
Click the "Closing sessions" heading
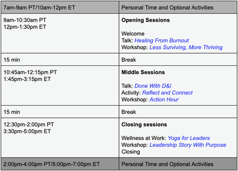click(144, 124)
